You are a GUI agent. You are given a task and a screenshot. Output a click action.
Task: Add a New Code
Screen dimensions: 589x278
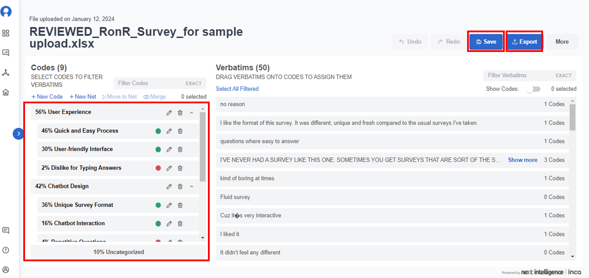coord(47,97)
